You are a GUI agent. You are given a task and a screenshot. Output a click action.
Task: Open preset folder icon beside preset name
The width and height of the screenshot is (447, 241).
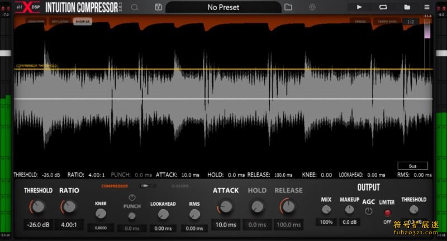(288, 7)
